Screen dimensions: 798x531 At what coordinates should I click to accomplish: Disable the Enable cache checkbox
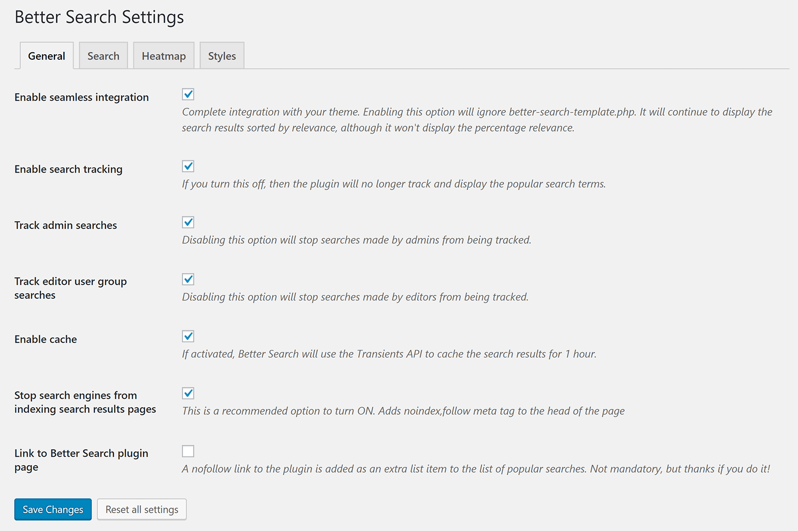(x=188, y=336)
